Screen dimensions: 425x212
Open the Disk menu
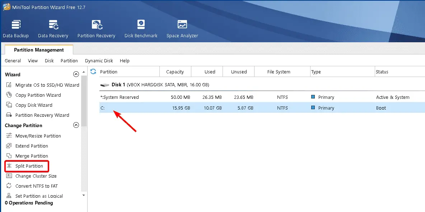49,61
